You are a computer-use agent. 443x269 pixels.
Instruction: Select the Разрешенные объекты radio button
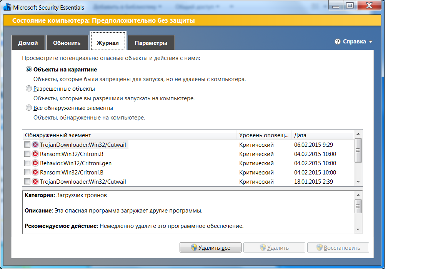[x=28, y=88]
